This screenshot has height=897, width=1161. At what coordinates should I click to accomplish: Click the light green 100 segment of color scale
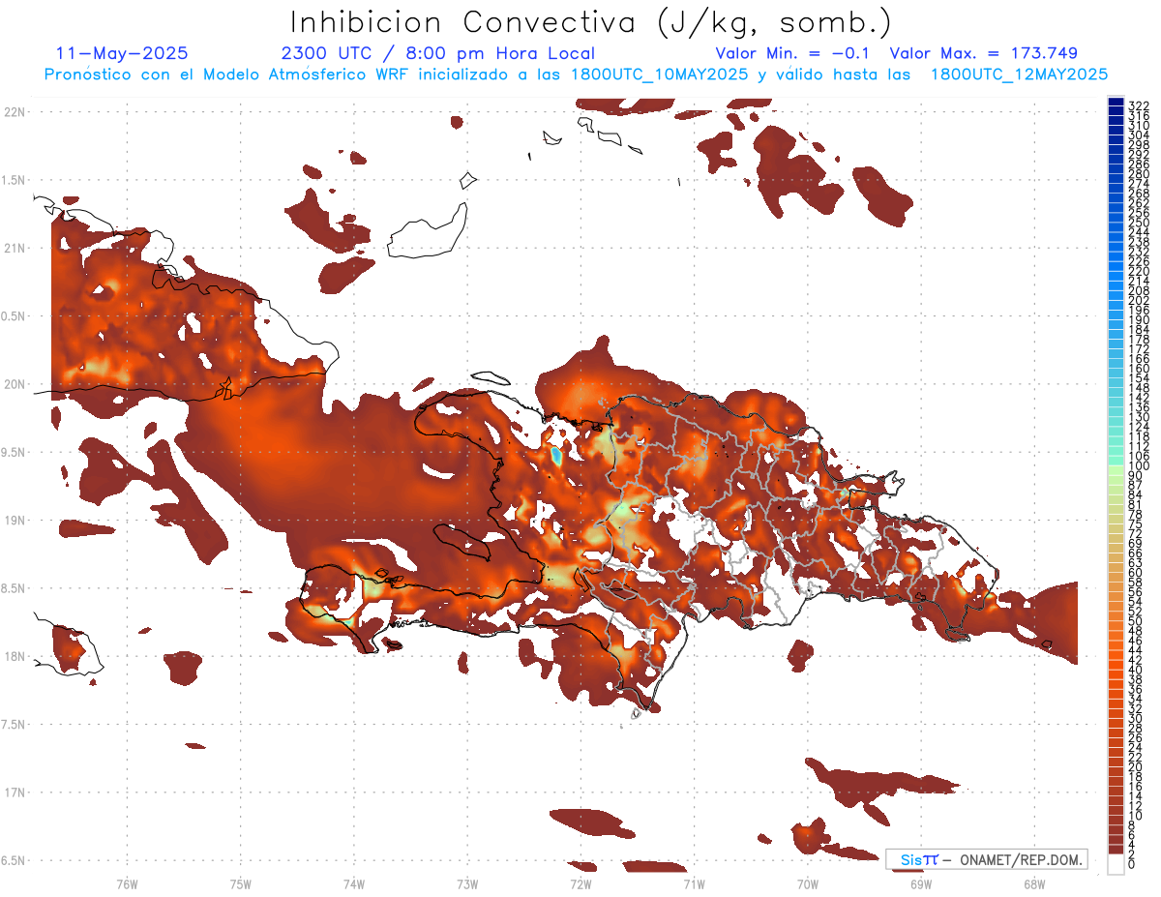[1116, 468]
